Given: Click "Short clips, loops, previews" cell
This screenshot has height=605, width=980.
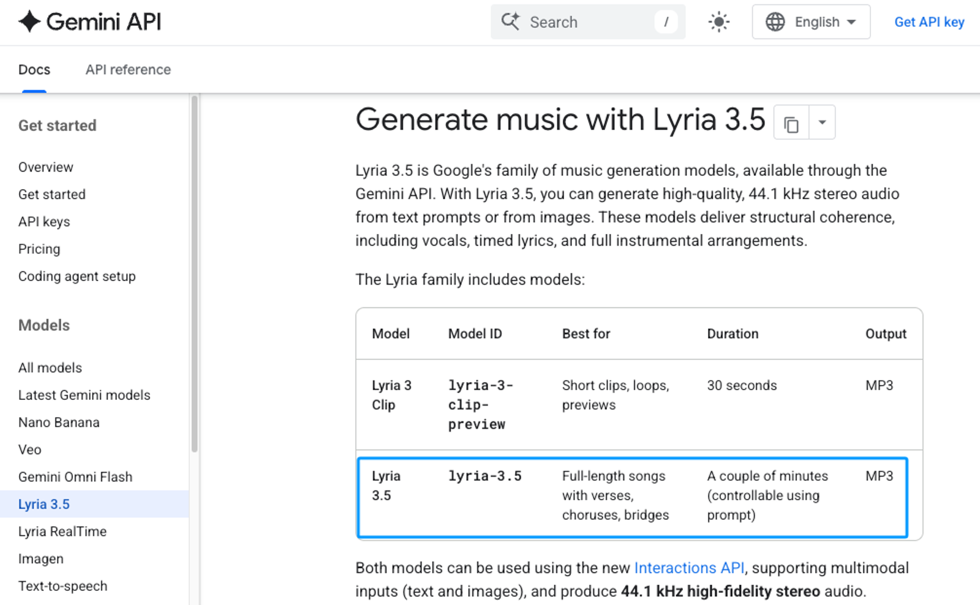Looking at the screenshot, I should 616,395.
